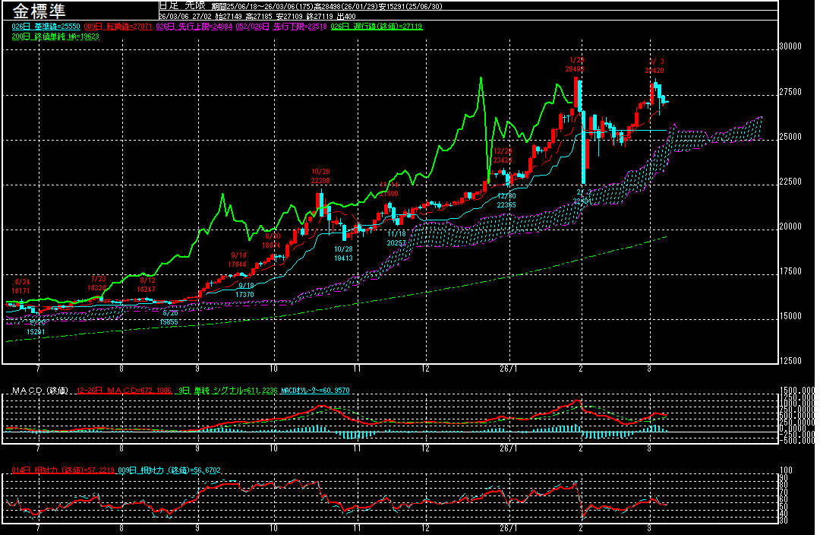
Task: Click the 1/29 peak price label
Action: (x=576, y=68)
